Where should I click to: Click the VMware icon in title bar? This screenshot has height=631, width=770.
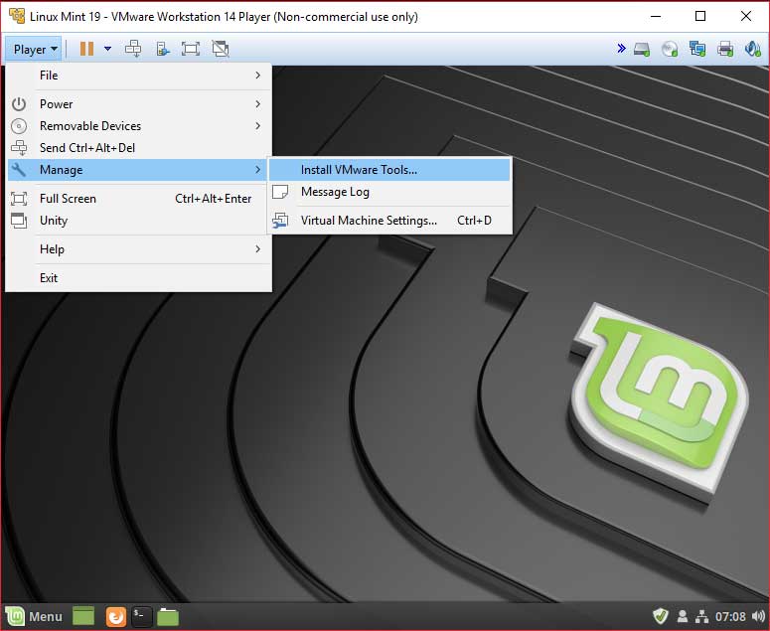point(17,16)
